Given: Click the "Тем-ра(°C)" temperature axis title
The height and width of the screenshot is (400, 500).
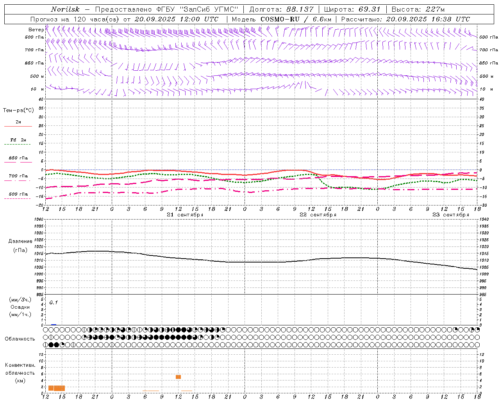Looking at the screenshot, I should (18, 111).
